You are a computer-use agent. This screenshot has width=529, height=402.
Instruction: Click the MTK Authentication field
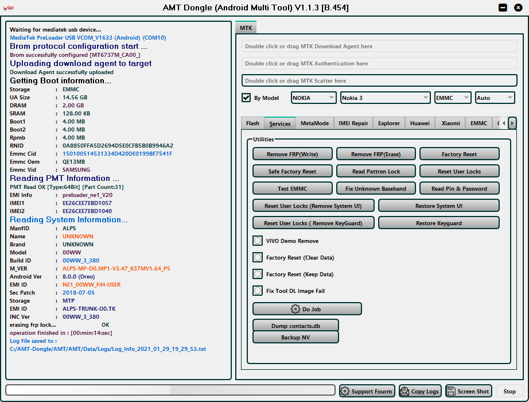tap(379, 64)
